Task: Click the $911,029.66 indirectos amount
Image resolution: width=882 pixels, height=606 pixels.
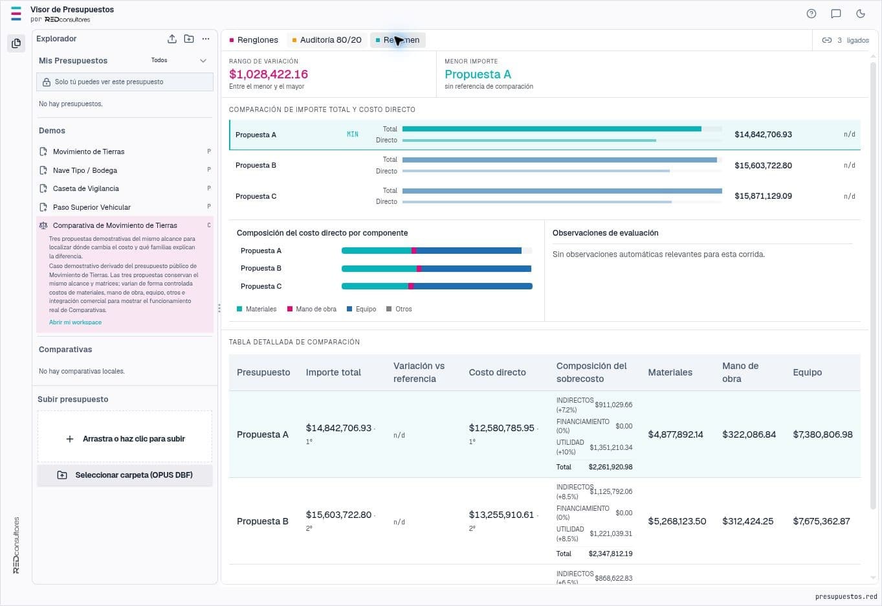Action: point(614,405)
